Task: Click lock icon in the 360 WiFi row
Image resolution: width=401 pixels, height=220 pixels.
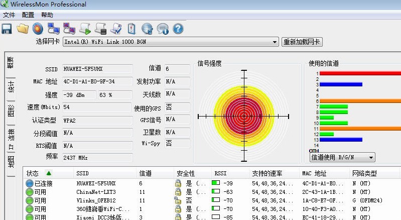Action: [x=178, y=209]
